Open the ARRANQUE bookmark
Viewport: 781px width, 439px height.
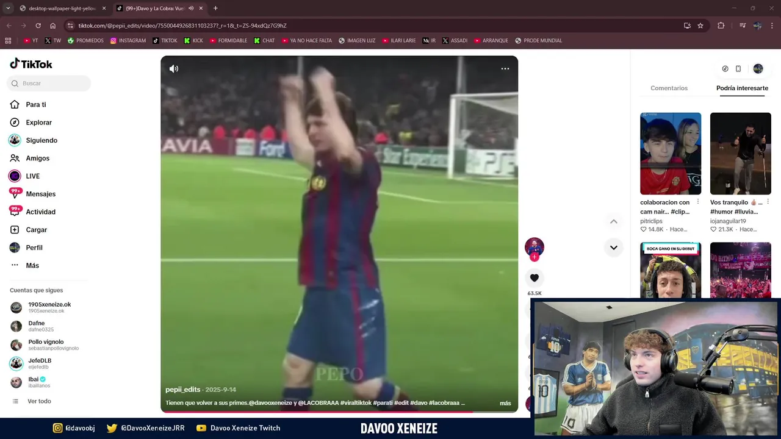tap(491, 41)
